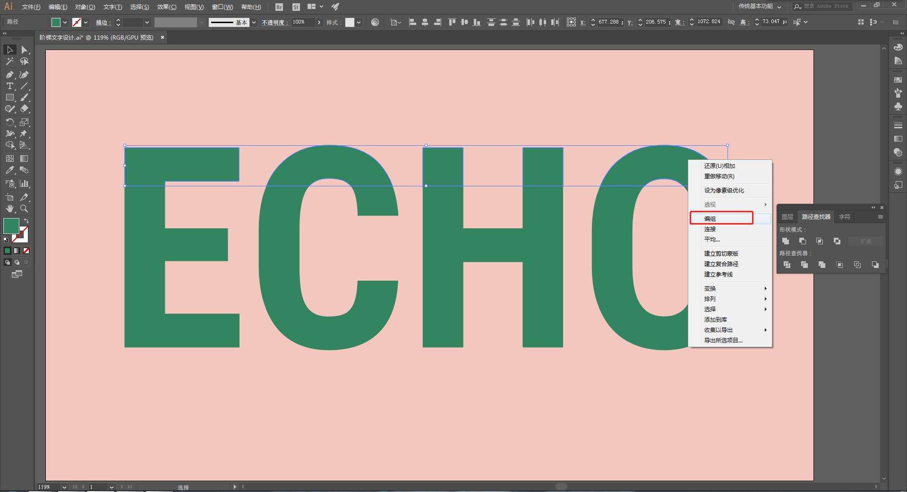
Task: Select the Eraser tool
Action: pos(25,108)
